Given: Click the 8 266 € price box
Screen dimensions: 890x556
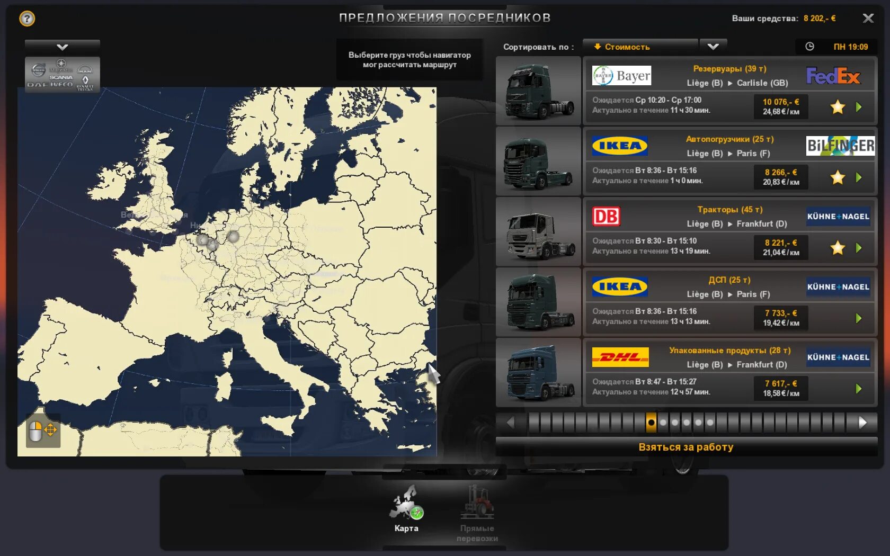Looking at the screenshot, I should [781, 177].
